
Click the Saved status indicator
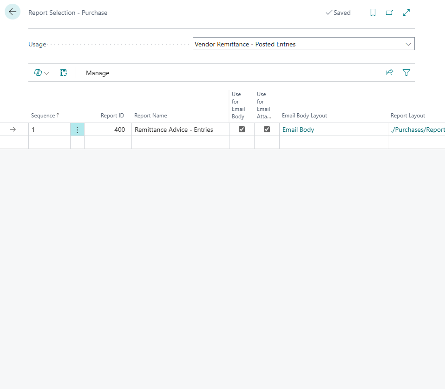tap(338, 13)
